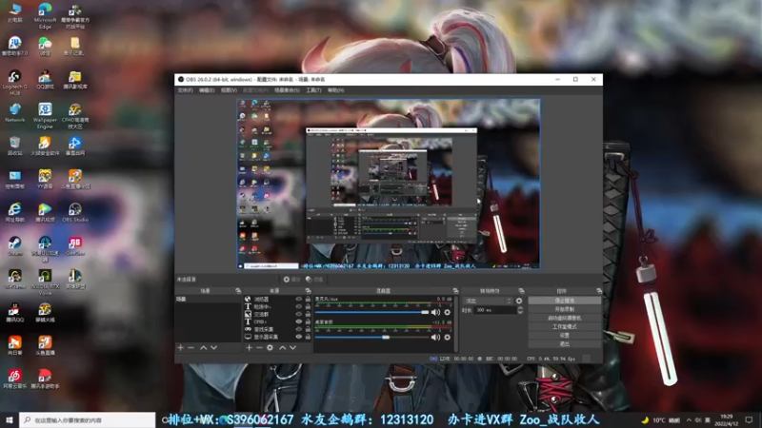Open source properties gear in Sources panel toolbar

pos(270,348)
